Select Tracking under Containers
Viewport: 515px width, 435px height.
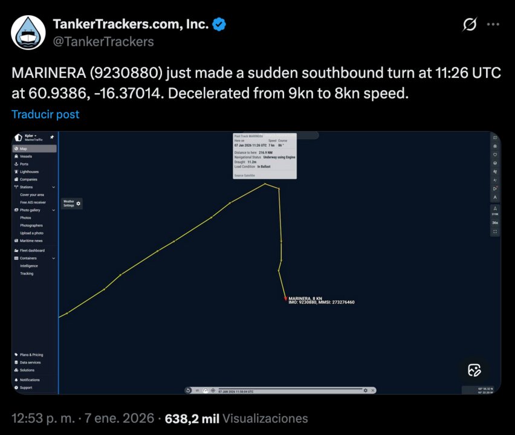click(x=27, y=273)
